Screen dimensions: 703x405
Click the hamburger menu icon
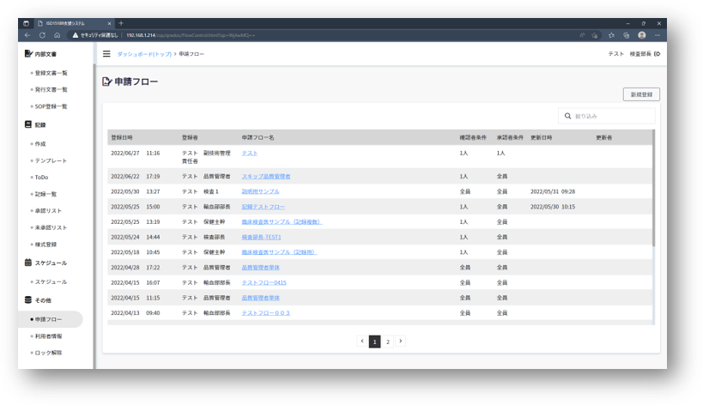point(106,54)
